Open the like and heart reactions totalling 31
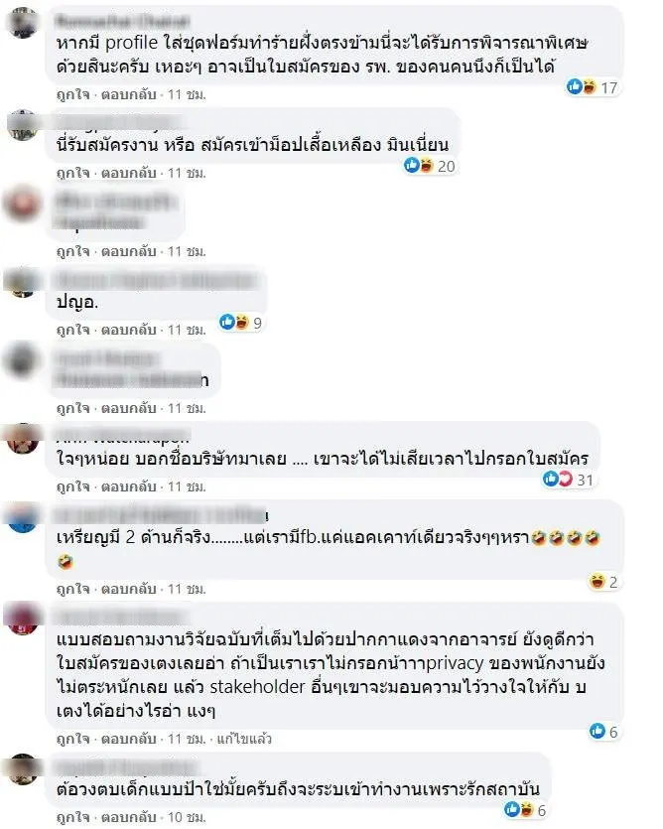Image resolution: width=663 pixels, height=829 pixels. [x=568, y=480]
